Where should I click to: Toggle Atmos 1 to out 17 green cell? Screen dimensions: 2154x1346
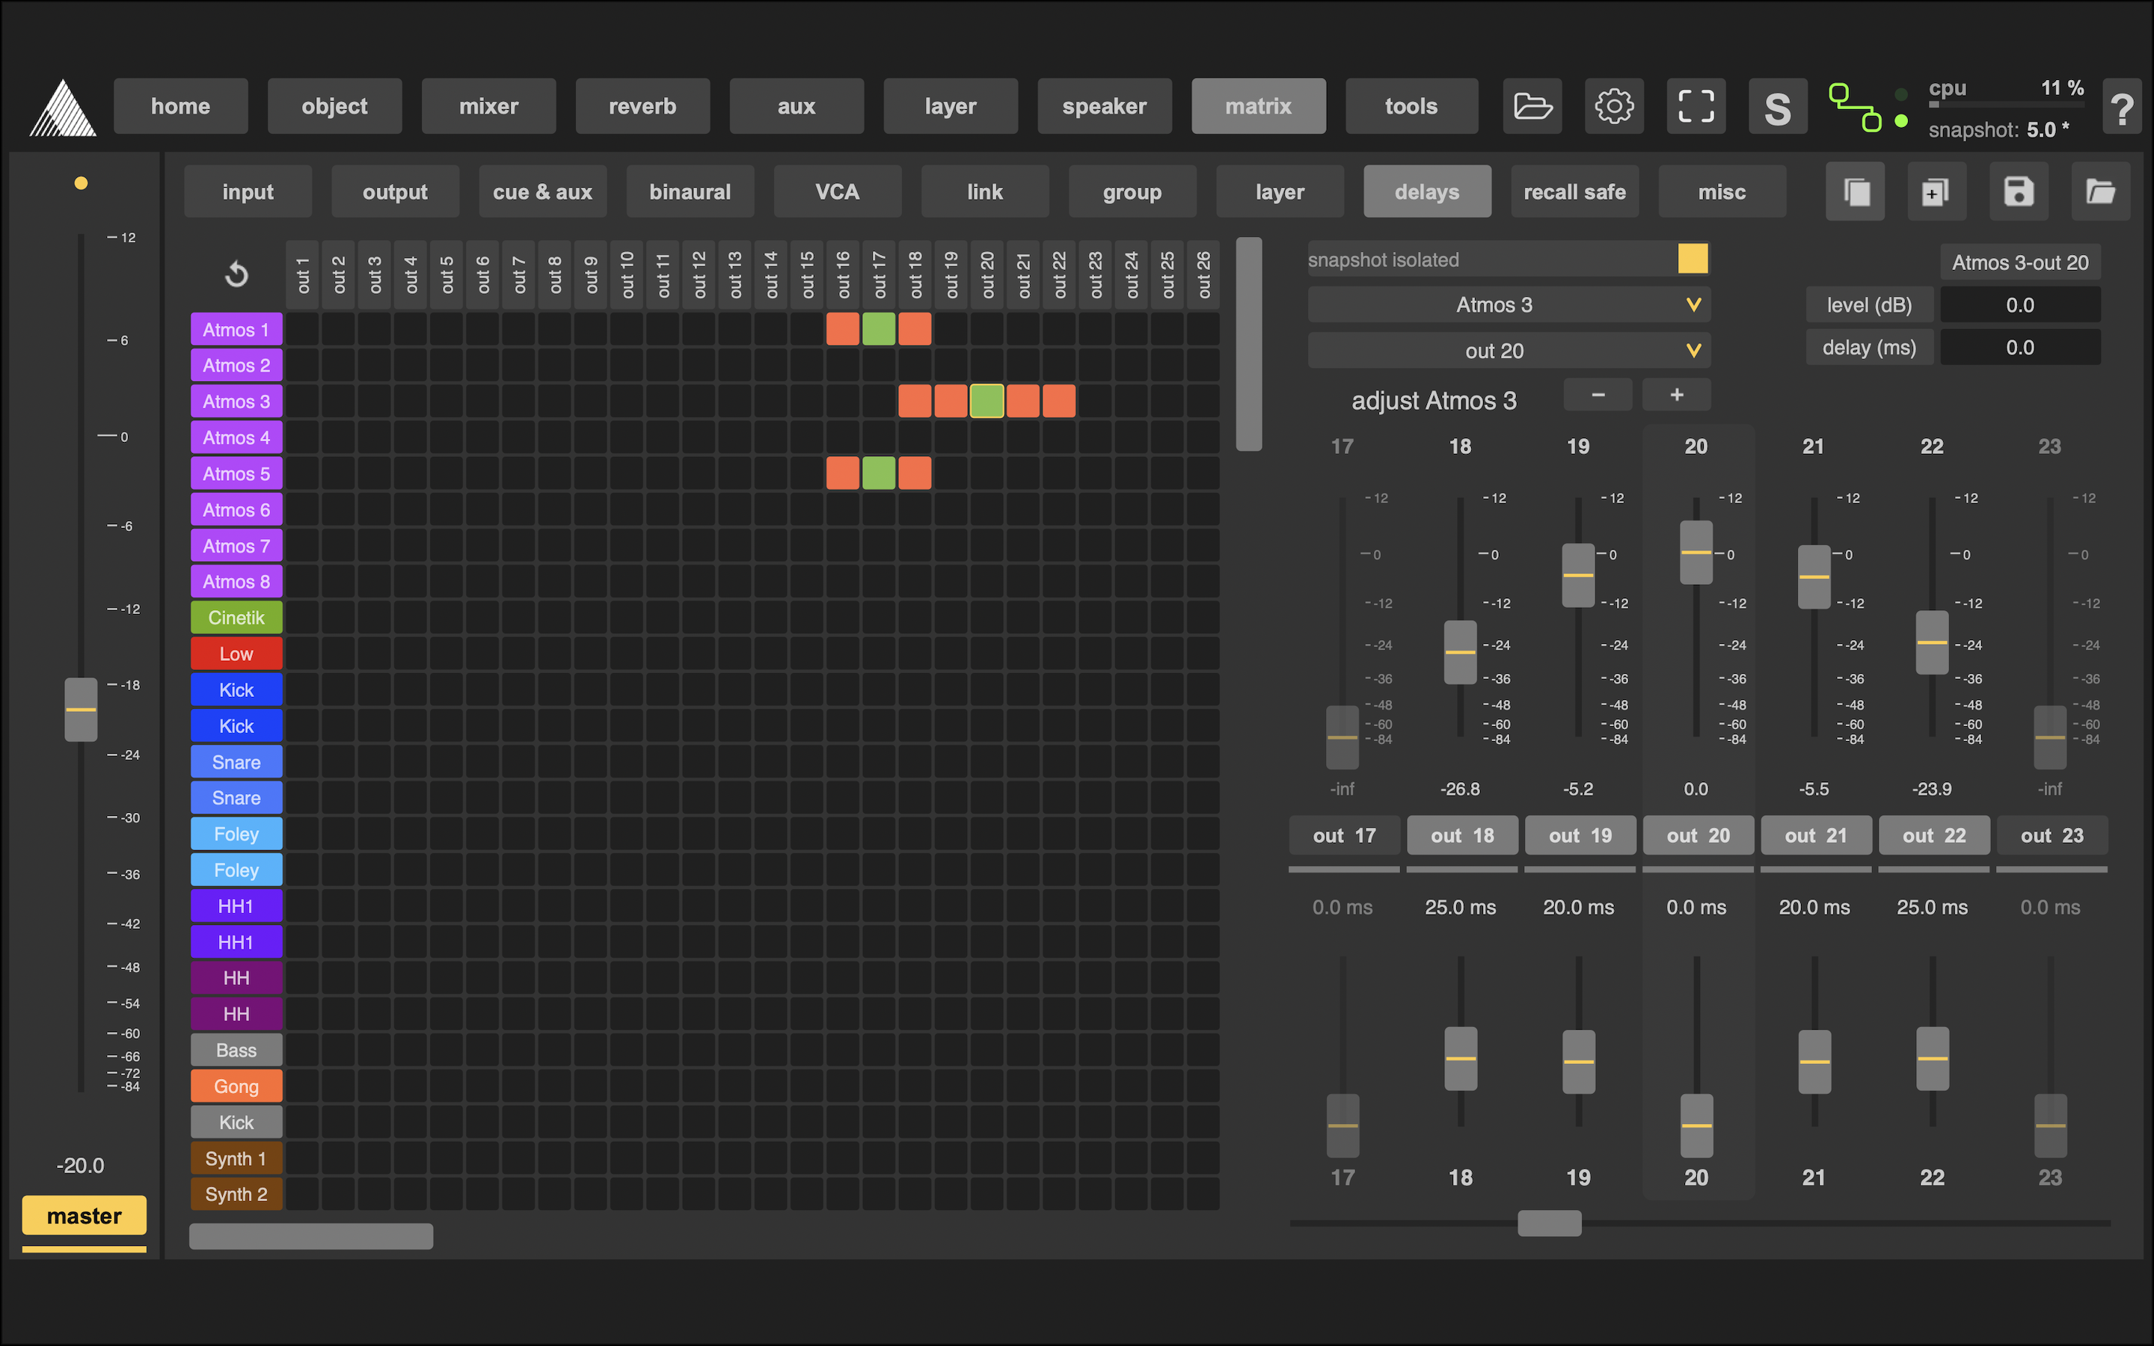tap(879, 329)
